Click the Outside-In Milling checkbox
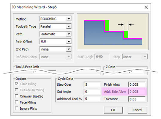The height and width of the screenshot is (119, 161). click(x=16, y=90)
